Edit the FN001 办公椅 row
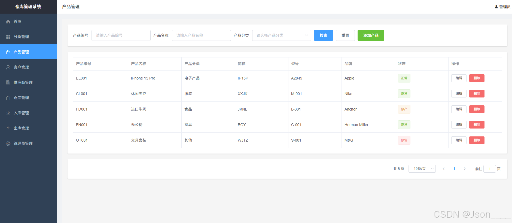Screen dimensions: 512x223 (x=459, y=125)
